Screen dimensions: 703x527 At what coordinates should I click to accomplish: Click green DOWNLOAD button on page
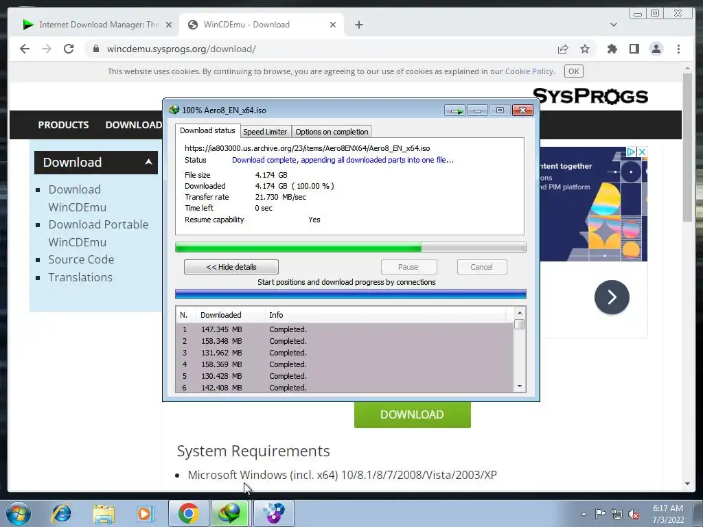point(412,414)
